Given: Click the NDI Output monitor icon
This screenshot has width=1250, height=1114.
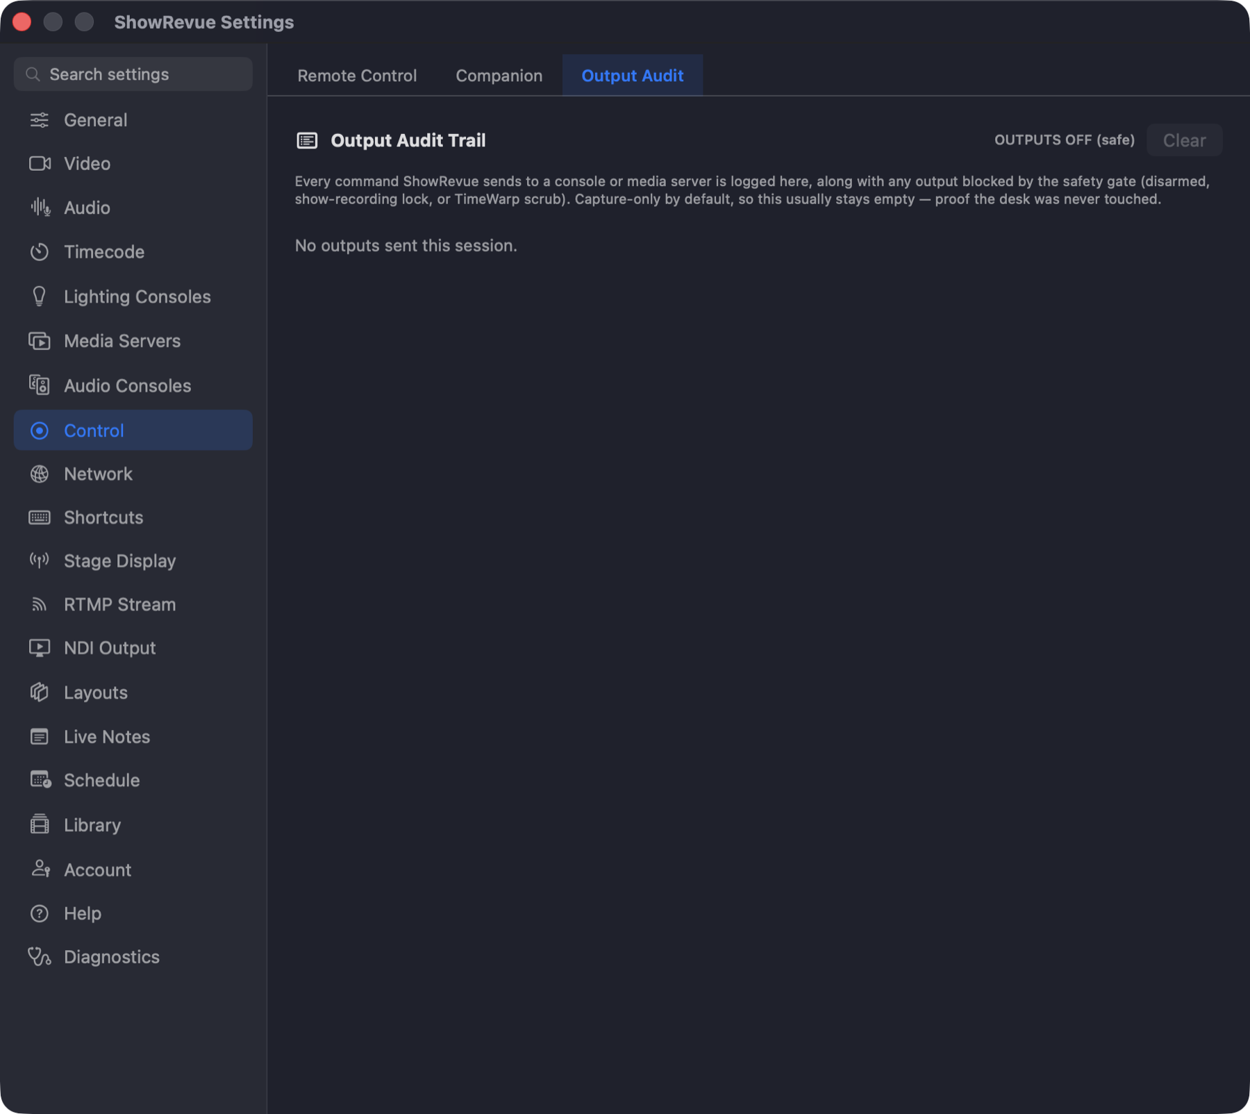Looking at the screenshot, I should 40,648.
